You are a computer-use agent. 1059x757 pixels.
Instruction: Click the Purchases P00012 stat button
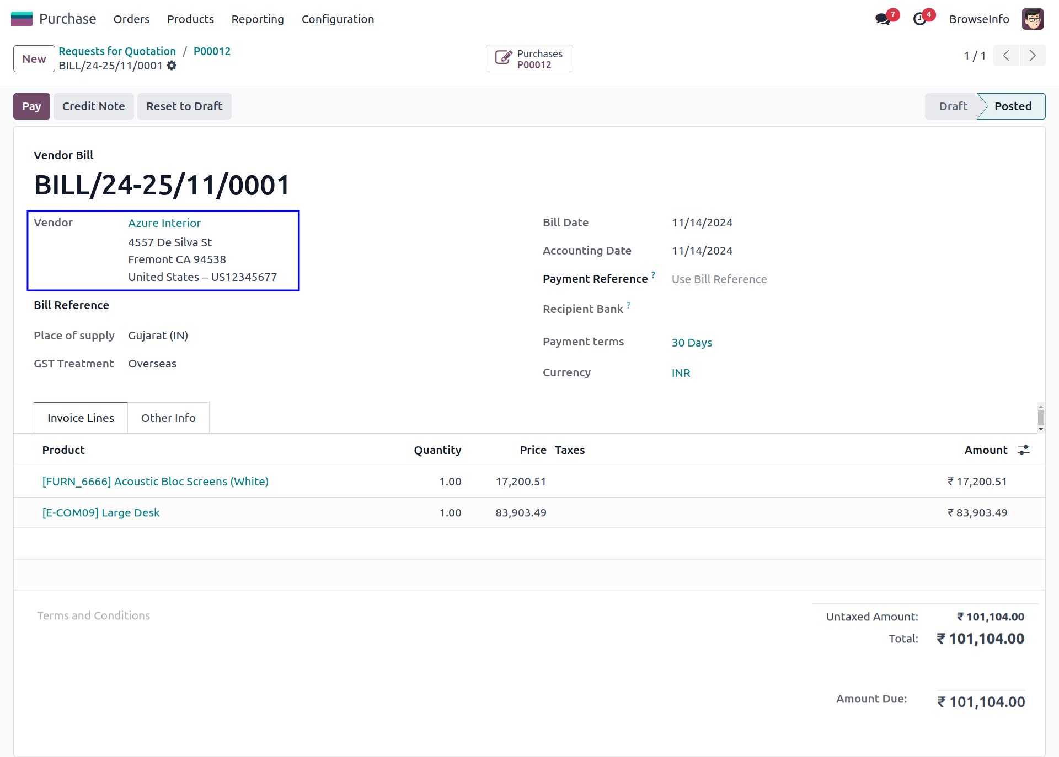(529, 59)
